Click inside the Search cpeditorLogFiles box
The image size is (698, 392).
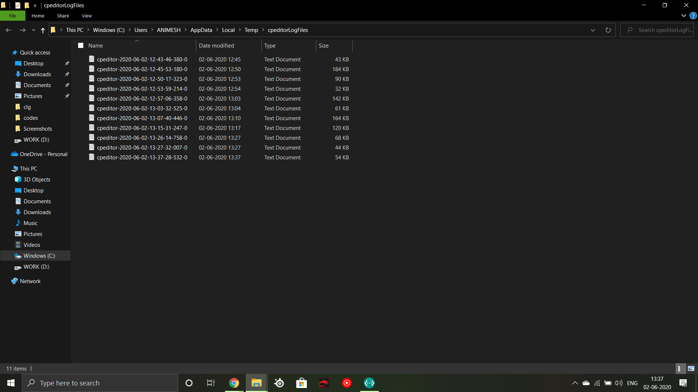(x=662, y=30)
